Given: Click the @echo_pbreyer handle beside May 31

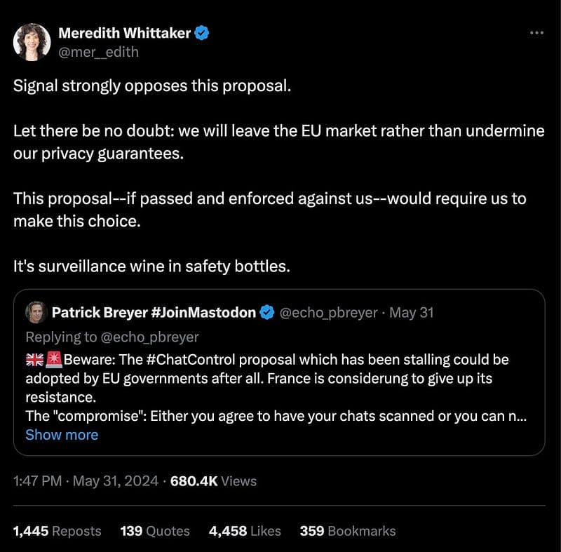Looking at the screenshot, I should 329,313.
